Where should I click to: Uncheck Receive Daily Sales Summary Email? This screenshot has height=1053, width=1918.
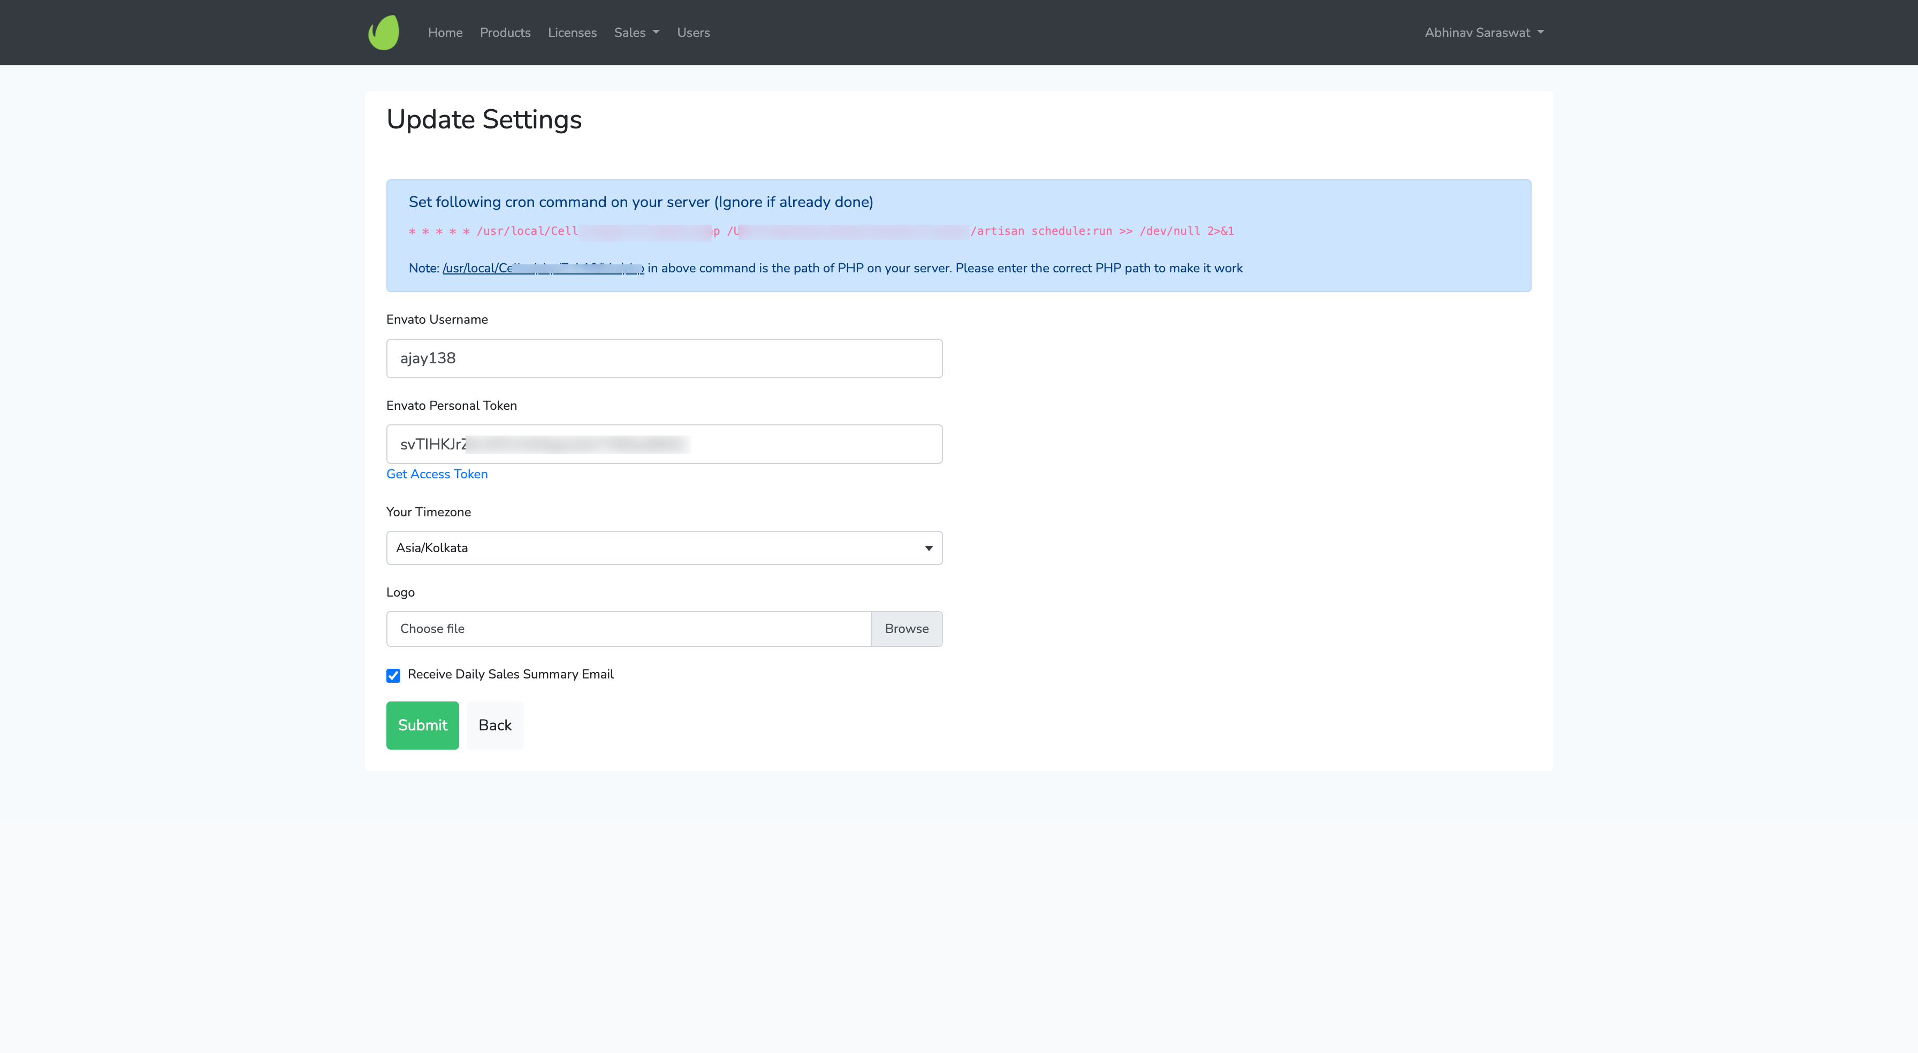point(393,675)
